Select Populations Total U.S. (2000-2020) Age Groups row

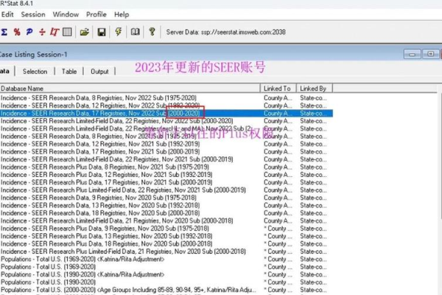tap(166, 290)
